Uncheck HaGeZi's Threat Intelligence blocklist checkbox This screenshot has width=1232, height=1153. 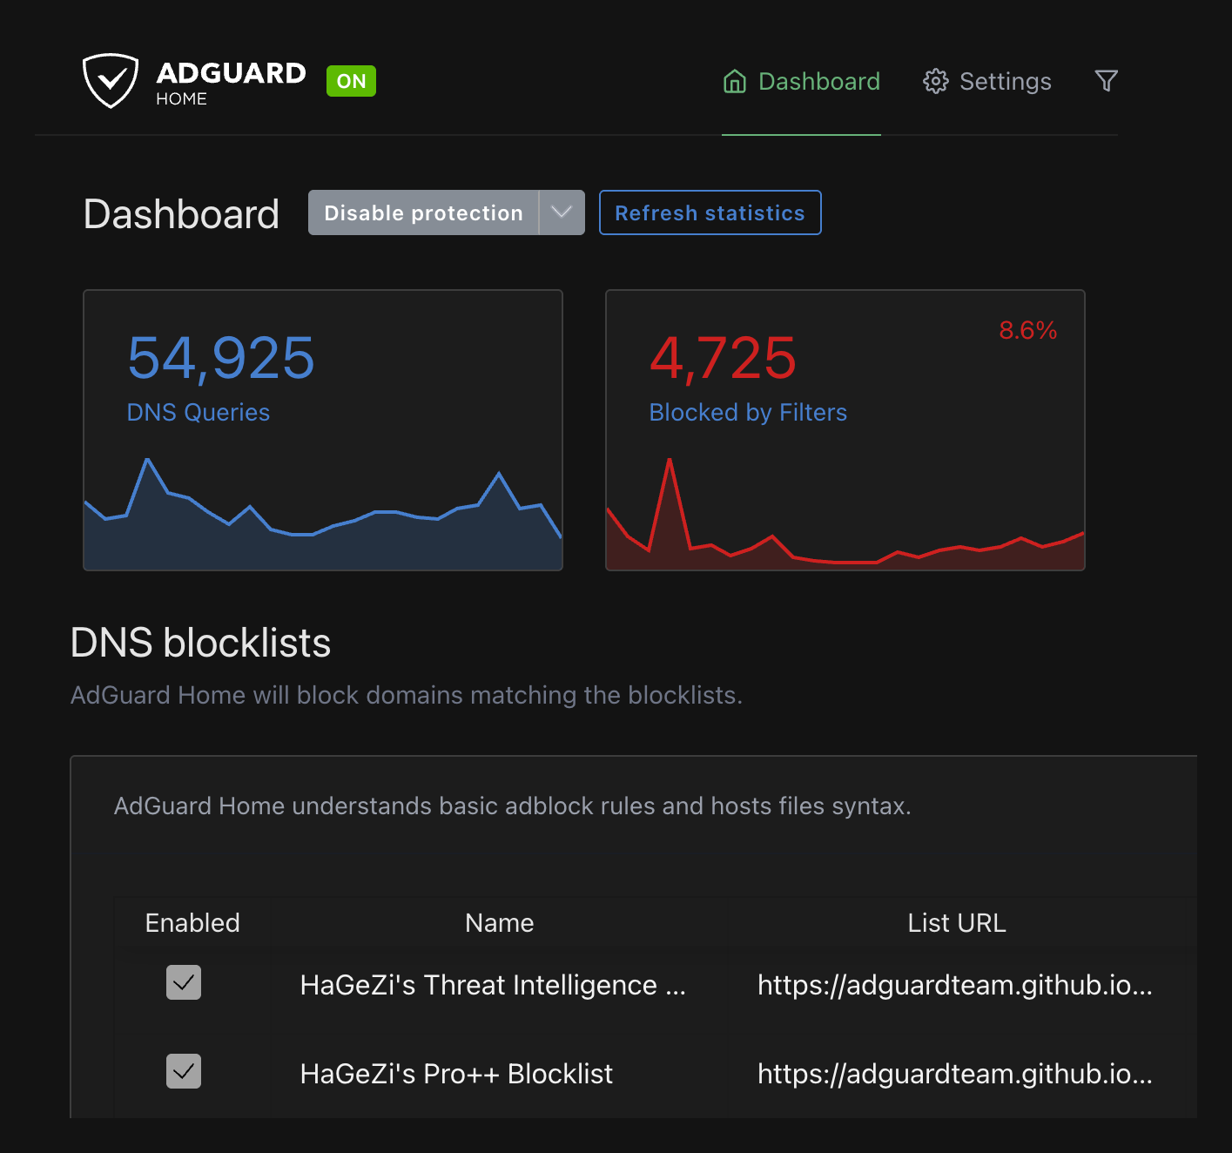click(184, 982)
